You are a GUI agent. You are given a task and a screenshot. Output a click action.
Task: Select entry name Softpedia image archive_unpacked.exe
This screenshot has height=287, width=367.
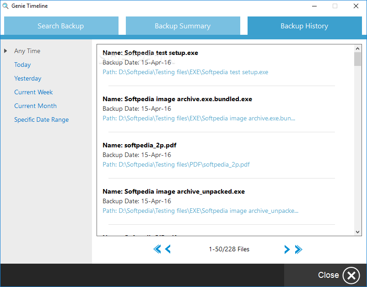coord(174,191)
